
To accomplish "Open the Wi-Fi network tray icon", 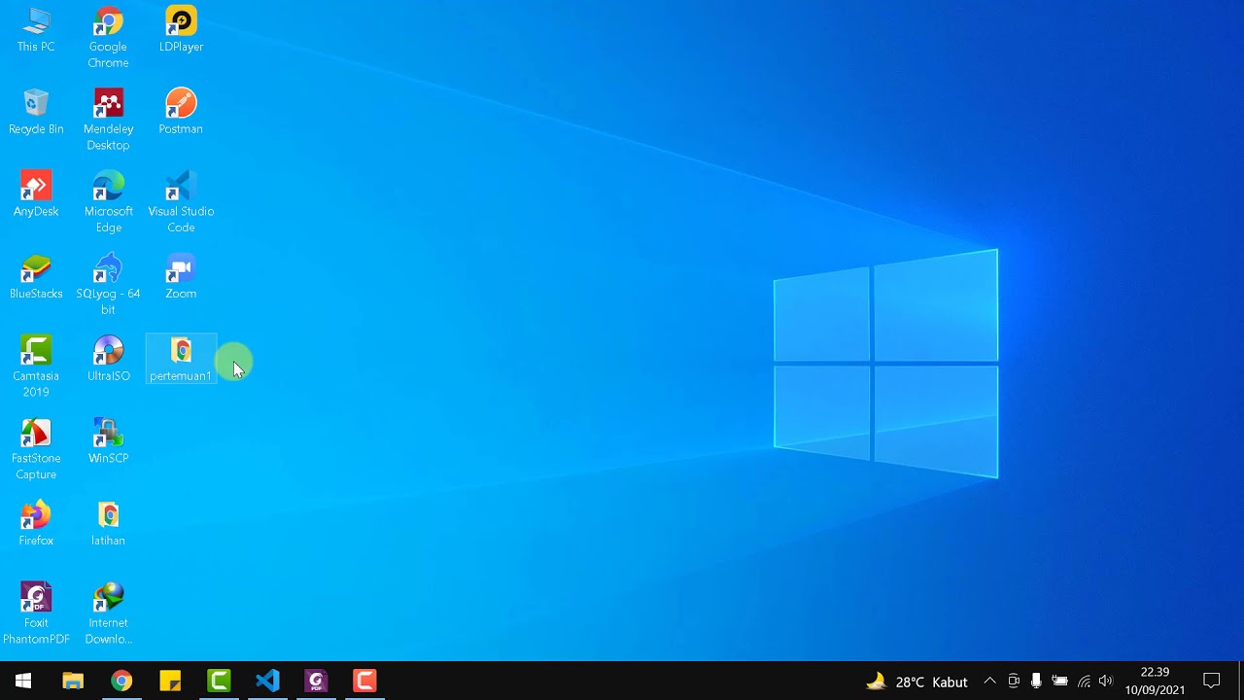I will click(1084, 682).
